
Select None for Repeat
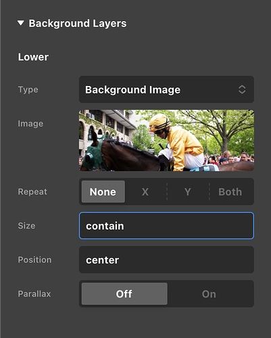click(103, 192)
